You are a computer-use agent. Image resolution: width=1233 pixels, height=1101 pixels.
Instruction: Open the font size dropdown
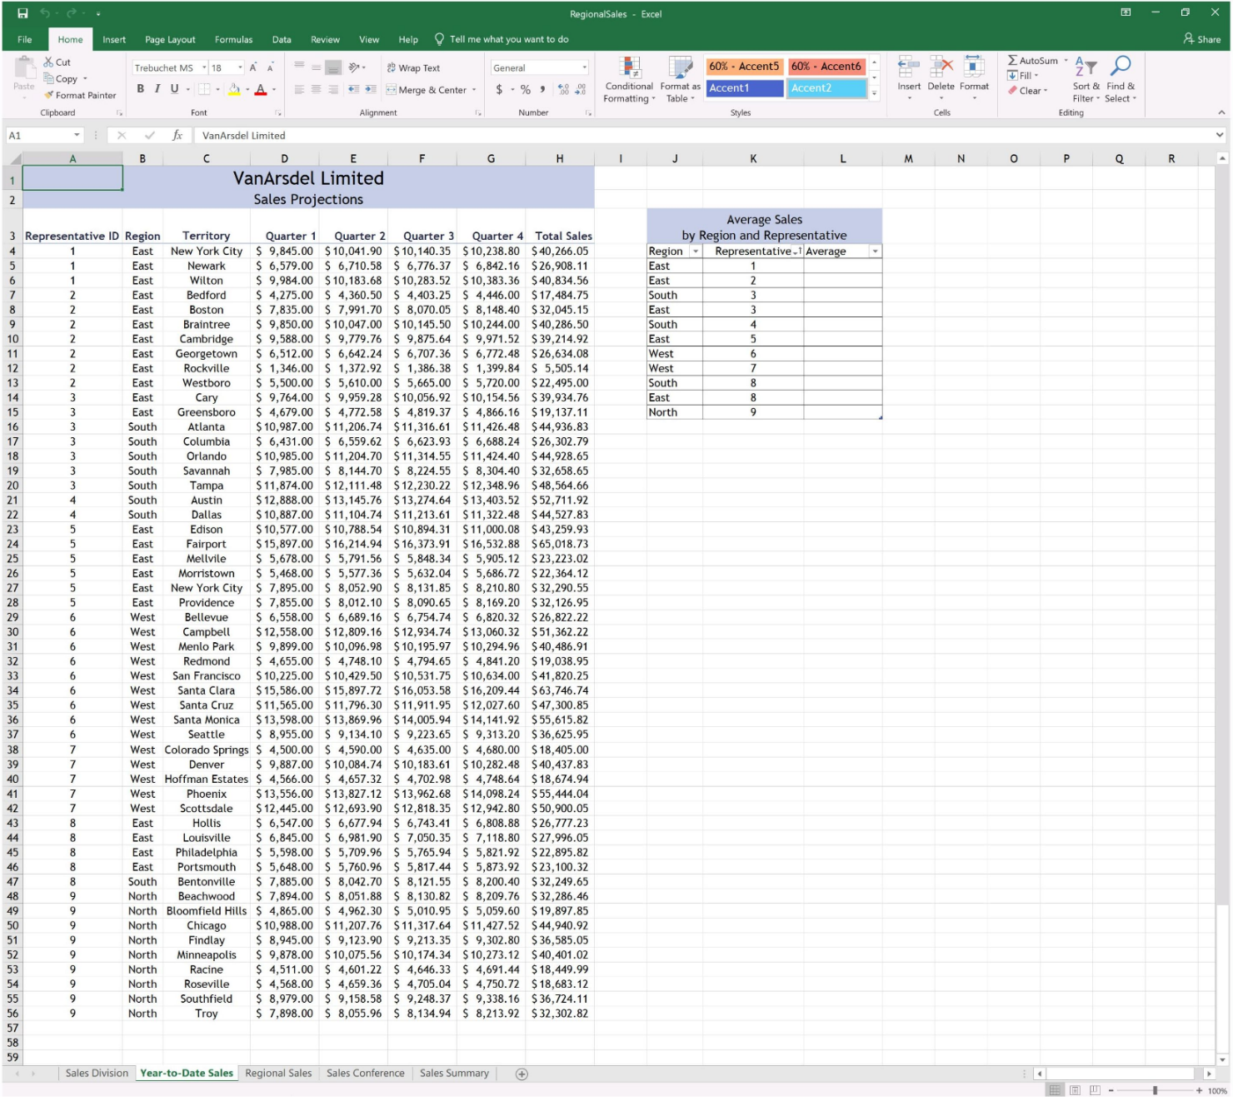tap(241, 67)
